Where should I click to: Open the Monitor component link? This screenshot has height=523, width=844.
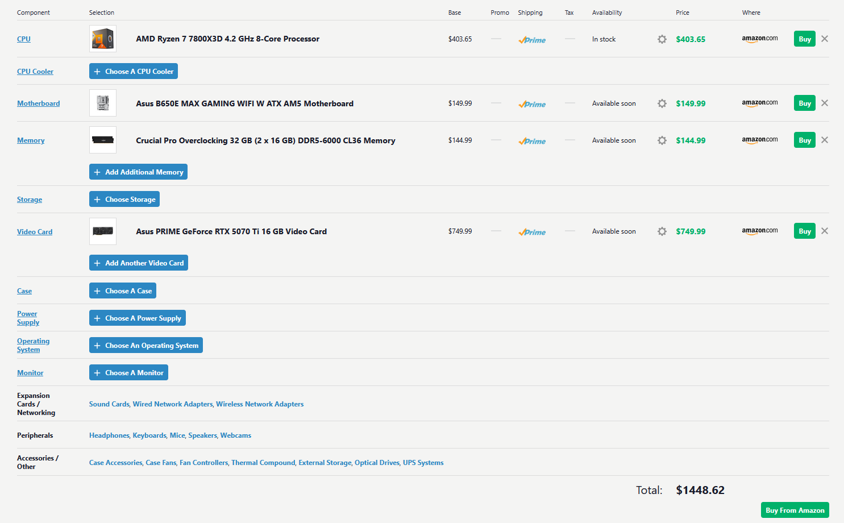[x=30, y=373]
